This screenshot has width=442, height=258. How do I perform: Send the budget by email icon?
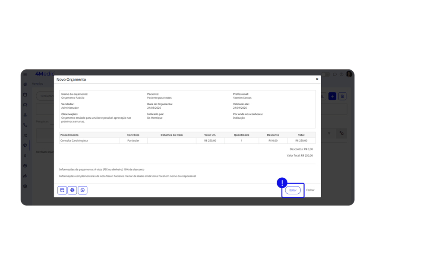click(x=62, y=190)
